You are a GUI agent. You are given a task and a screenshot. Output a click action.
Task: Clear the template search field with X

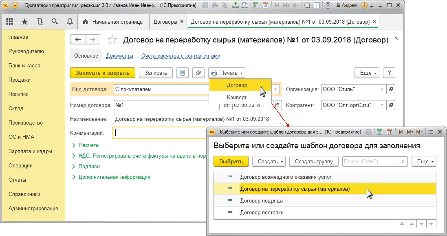pyautogui.click(x=403, y=161)
